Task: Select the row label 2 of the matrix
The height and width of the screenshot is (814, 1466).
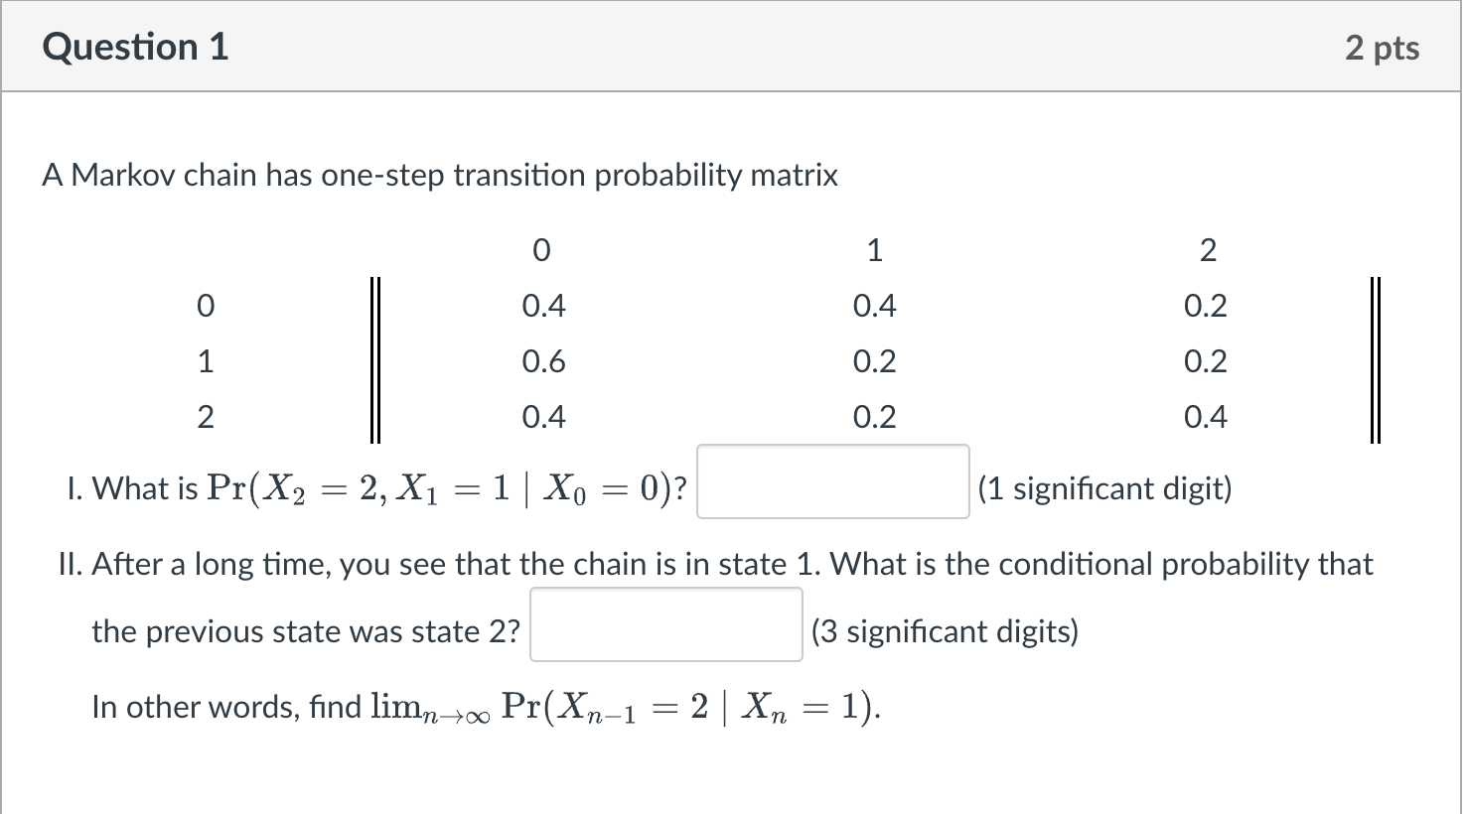Action: pyautogui.click(x=206, y=417)
